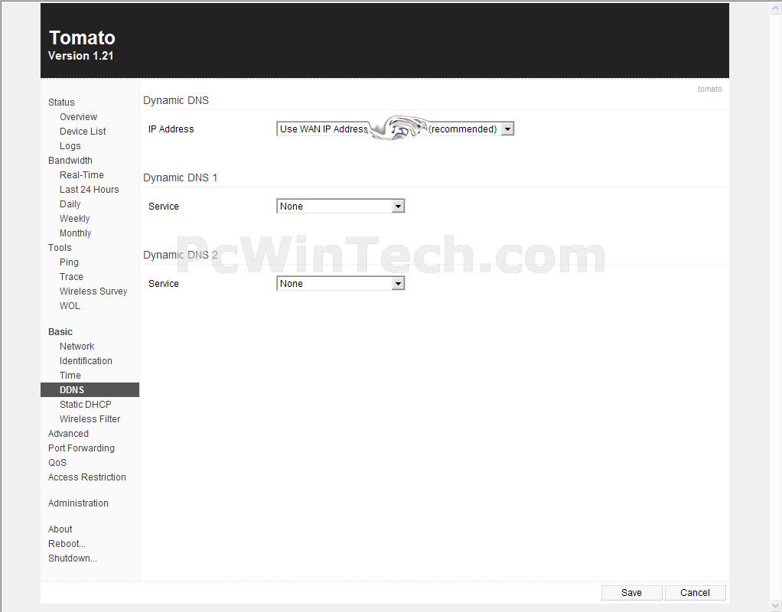Click the Dynamic DNS 2 heading

[x=180, y=256]
